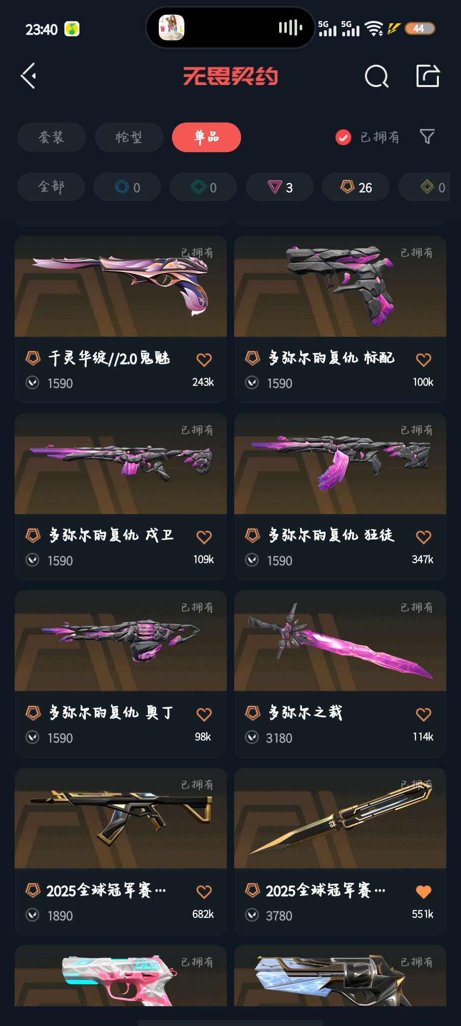Switch to the 枪型 tab
The image size is (461, 1026).
click(x=129, y=137)
